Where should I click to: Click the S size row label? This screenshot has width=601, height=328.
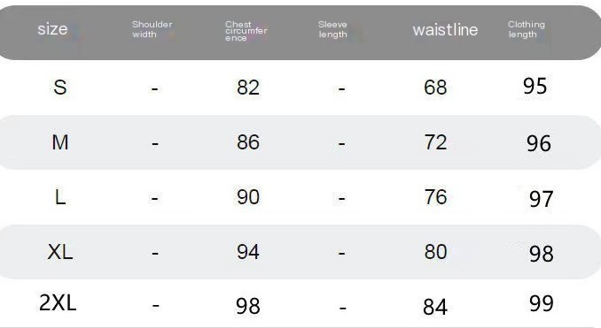click(x=60, y=88)
